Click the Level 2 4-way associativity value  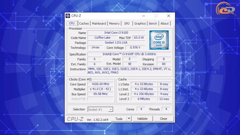(x=164, y=94)
